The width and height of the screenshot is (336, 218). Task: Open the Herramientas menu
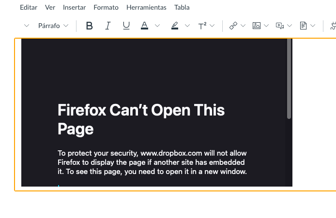point(146,7)
